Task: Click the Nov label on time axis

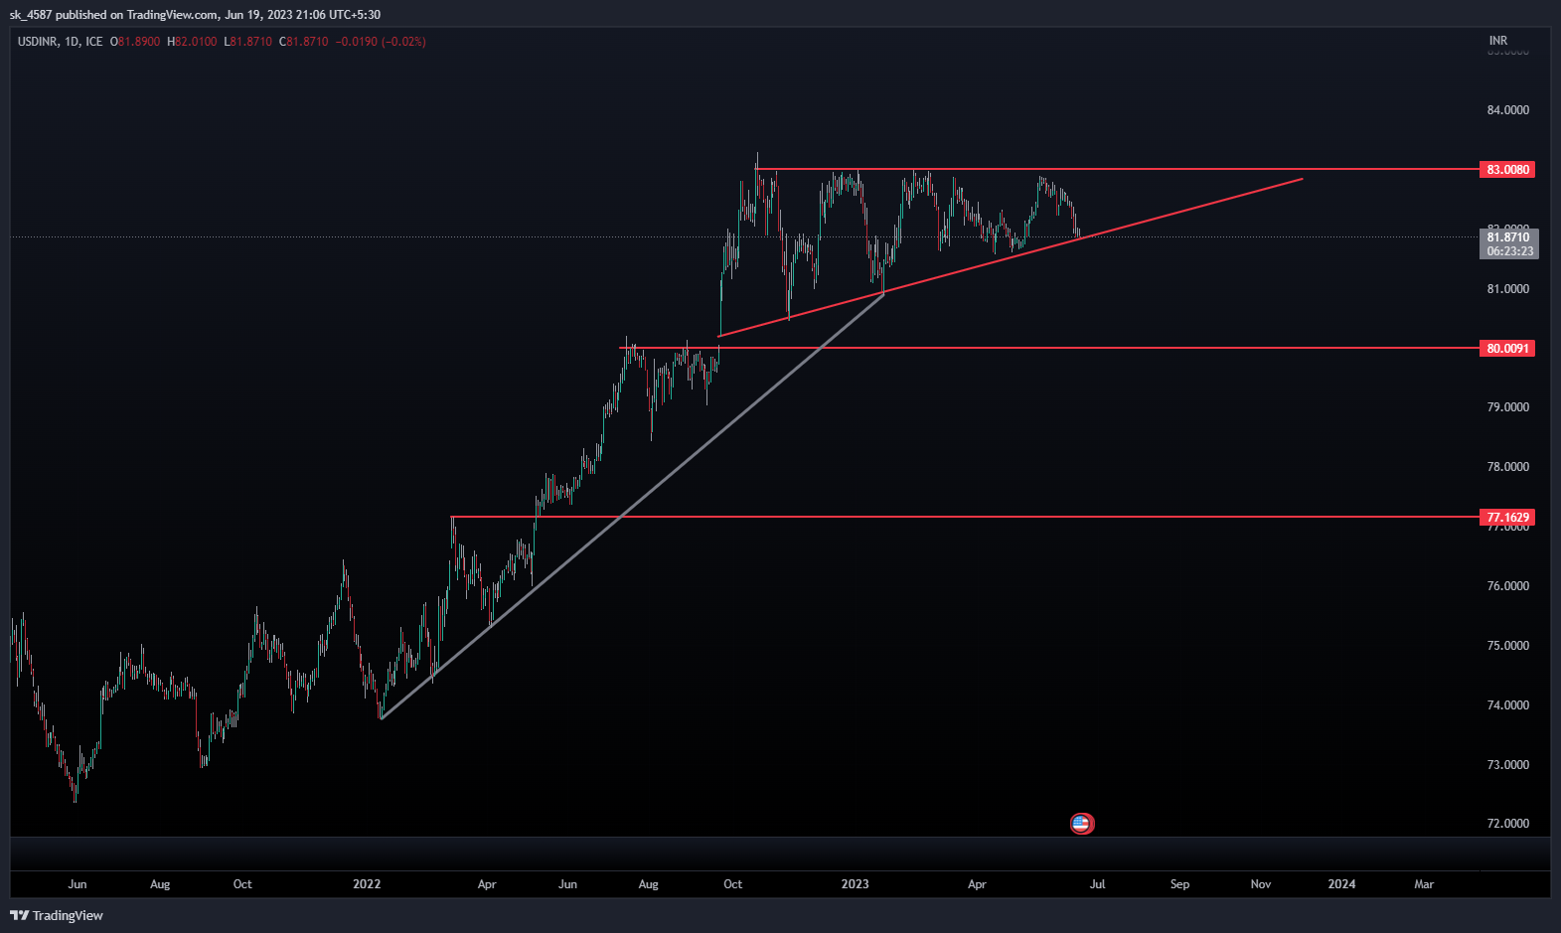Action: (1261, 884)
